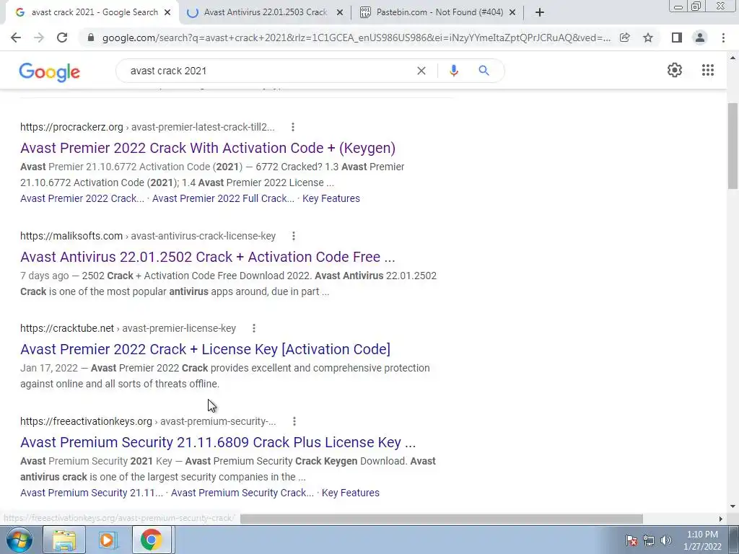Open volume control speaker icon

click(666, 540)
